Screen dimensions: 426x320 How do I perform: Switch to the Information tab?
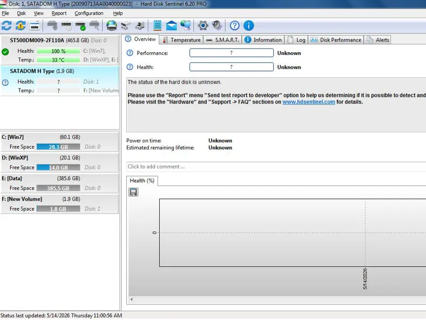[263, 40]
